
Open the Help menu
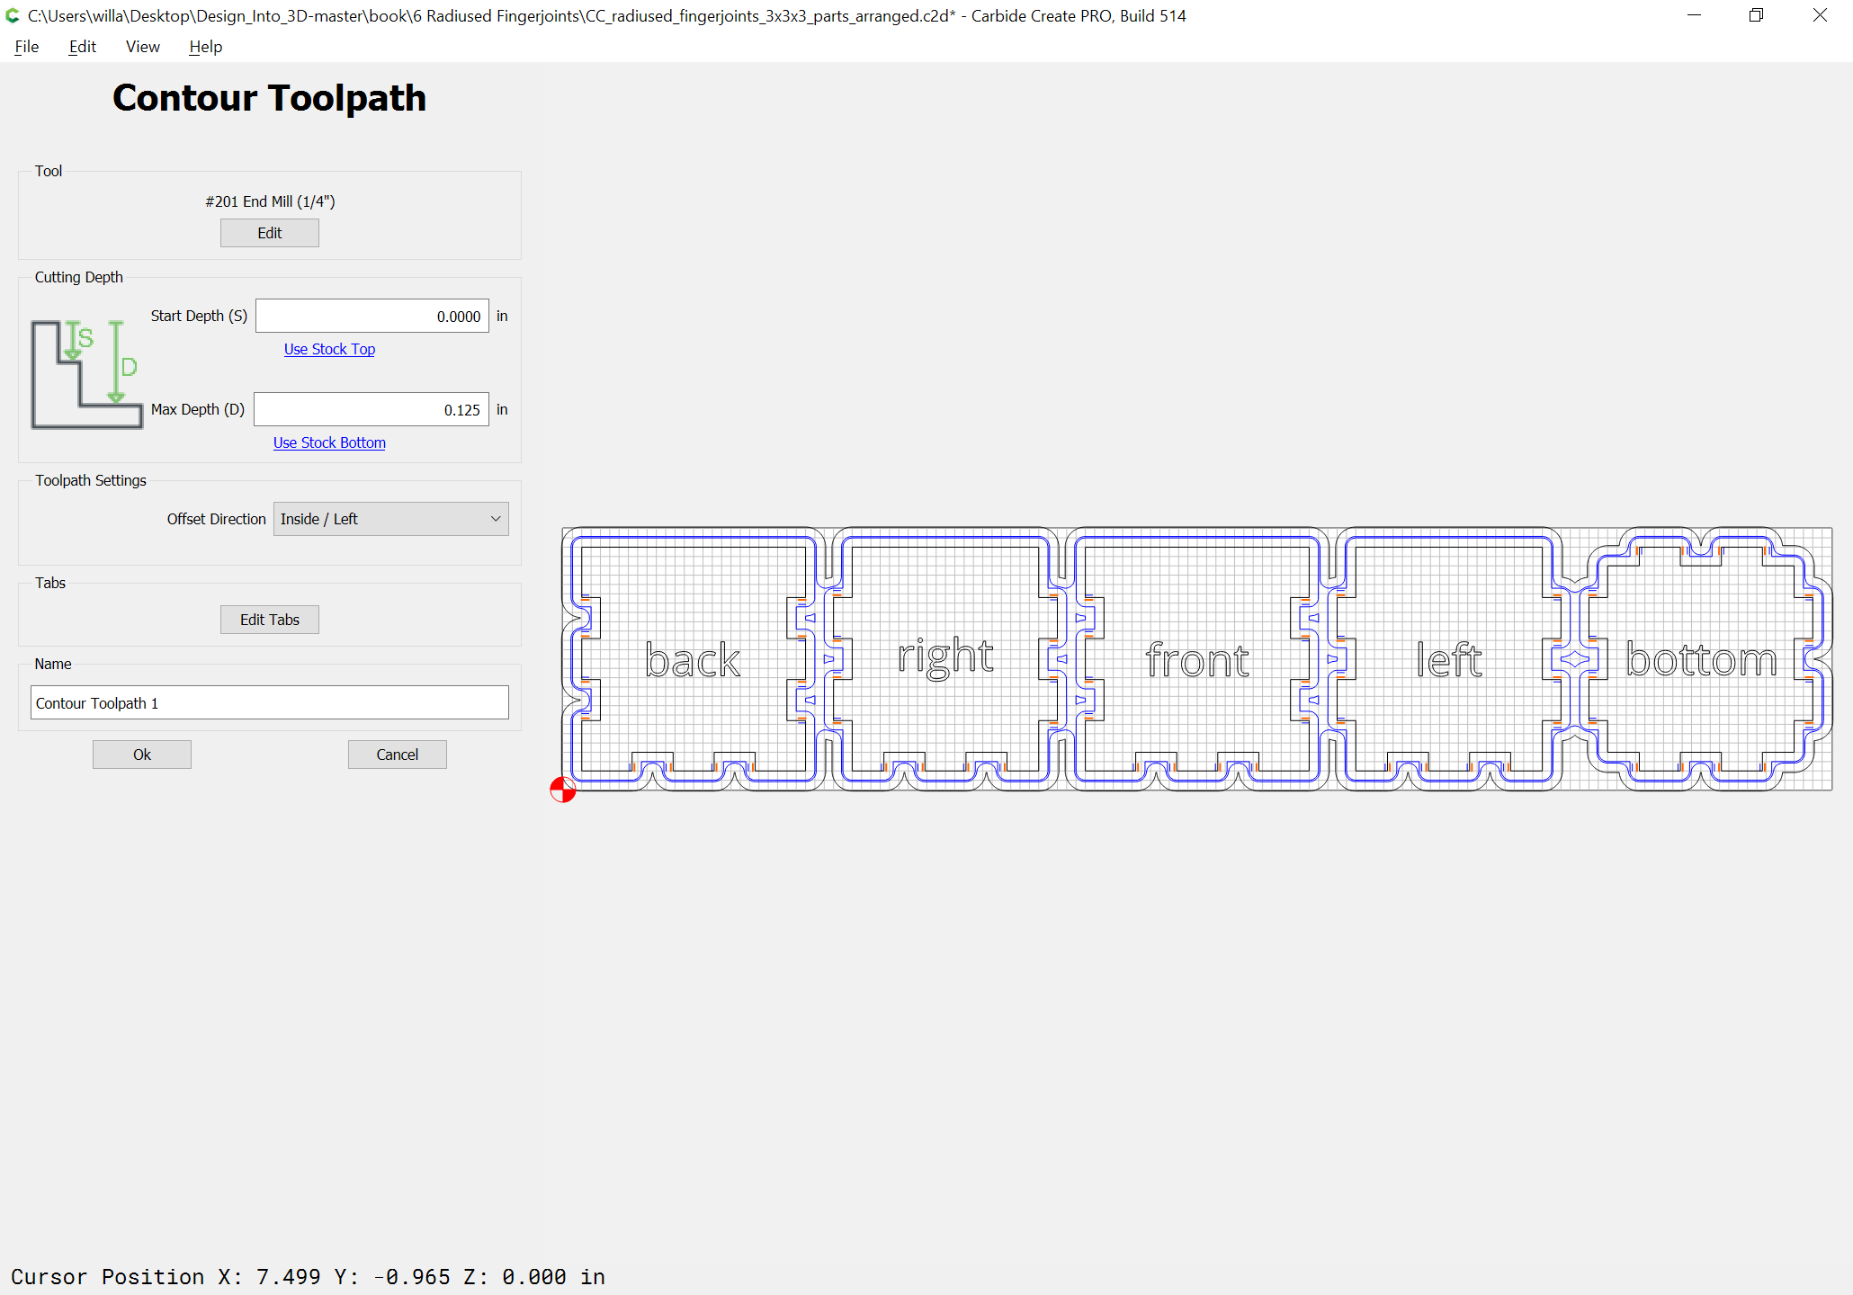pyautogui.click(x=205, y=47)
